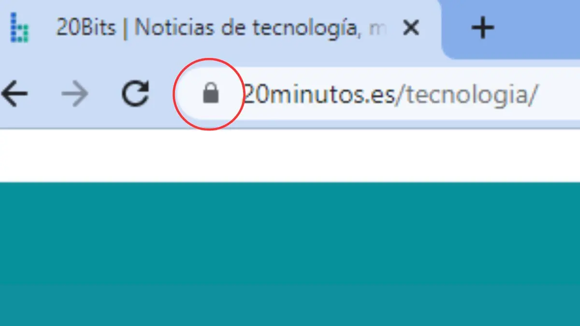Image resolution: width=580 pixels, height=326 pixels.
Task: Click the teal banner on the page
Action: click(290, 254)
